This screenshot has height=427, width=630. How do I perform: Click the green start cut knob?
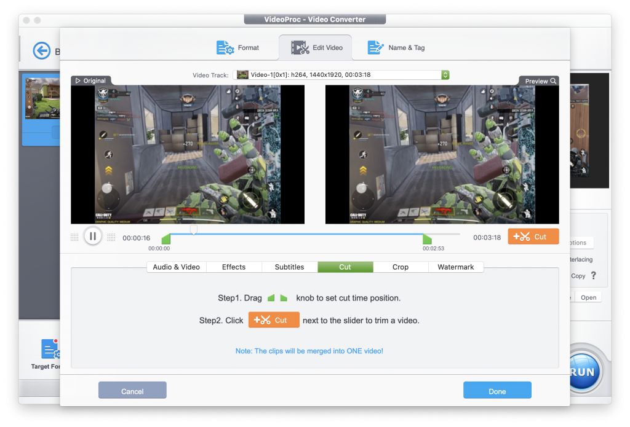pyautogui.click(x=166, y=239)
